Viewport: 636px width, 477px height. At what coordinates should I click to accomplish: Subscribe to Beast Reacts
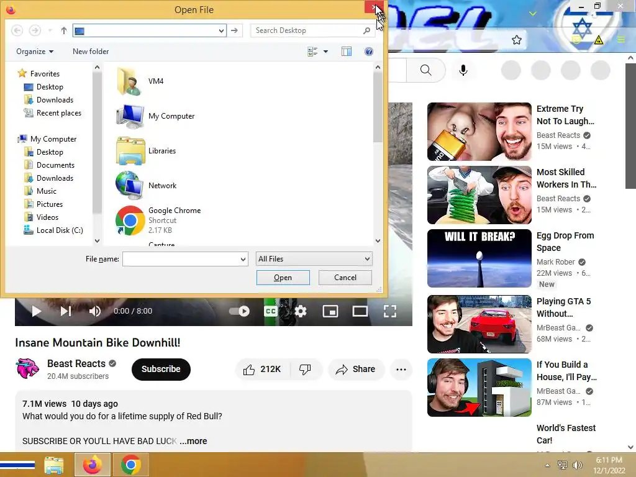161,369
